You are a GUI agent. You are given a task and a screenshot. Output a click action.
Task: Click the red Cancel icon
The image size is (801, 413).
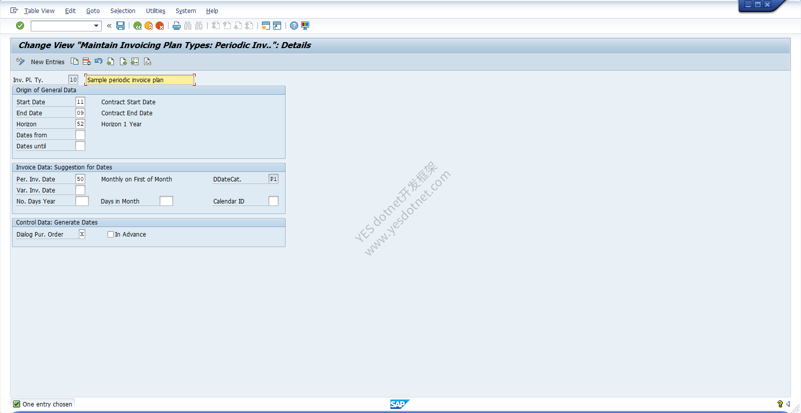coord(160,26)
